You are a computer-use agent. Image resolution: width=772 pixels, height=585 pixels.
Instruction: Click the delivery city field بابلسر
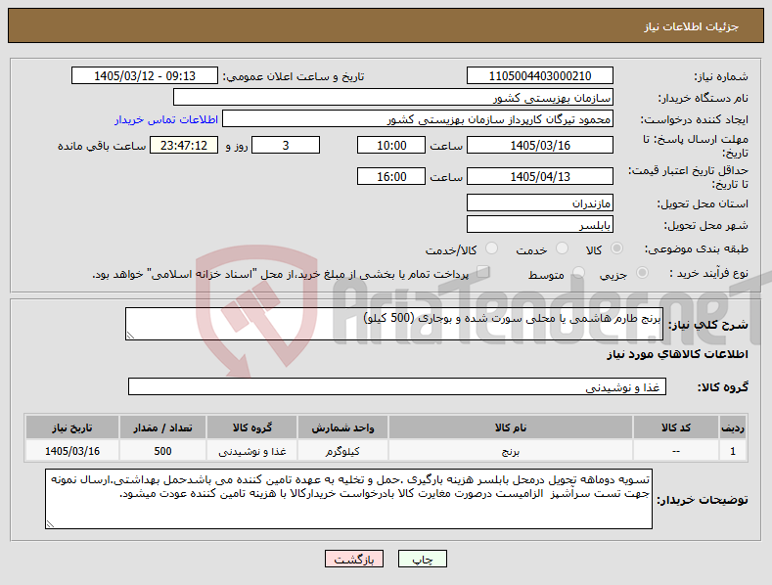539,225
